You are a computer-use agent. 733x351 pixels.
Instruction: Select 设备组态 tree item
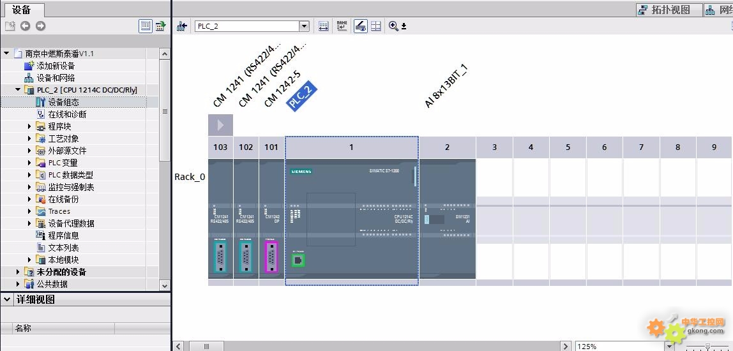[64, 102]
